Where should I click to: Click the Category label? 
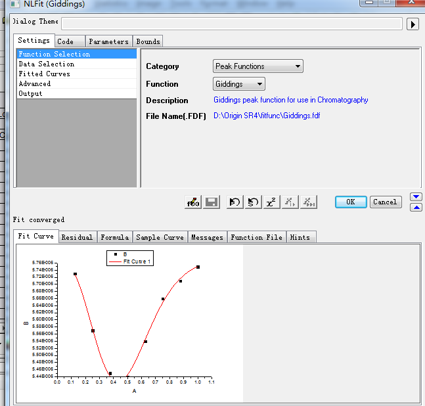162,66
